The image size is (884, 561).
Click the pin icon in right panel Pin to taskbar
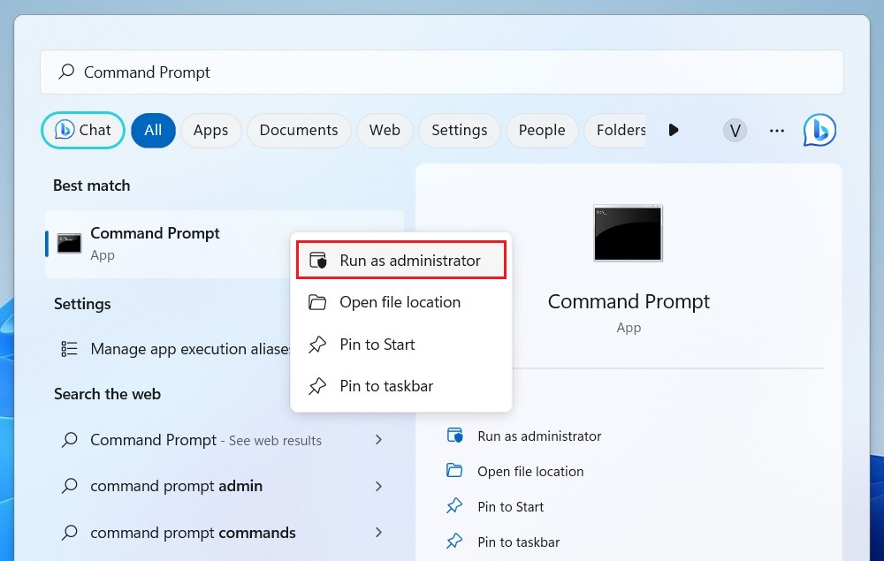pos(454,542)
